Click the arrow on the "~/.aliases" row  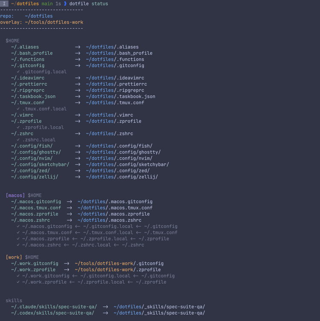coord(78,47)
